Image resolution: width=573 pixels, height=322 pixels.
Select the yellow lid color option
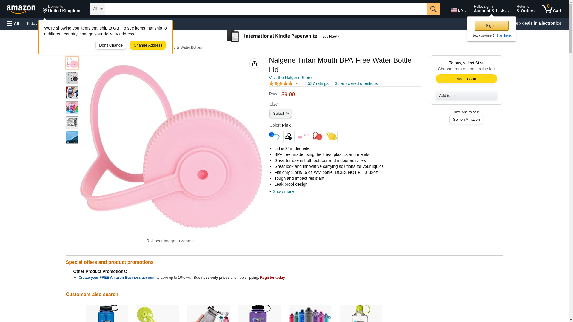point(332,136)
